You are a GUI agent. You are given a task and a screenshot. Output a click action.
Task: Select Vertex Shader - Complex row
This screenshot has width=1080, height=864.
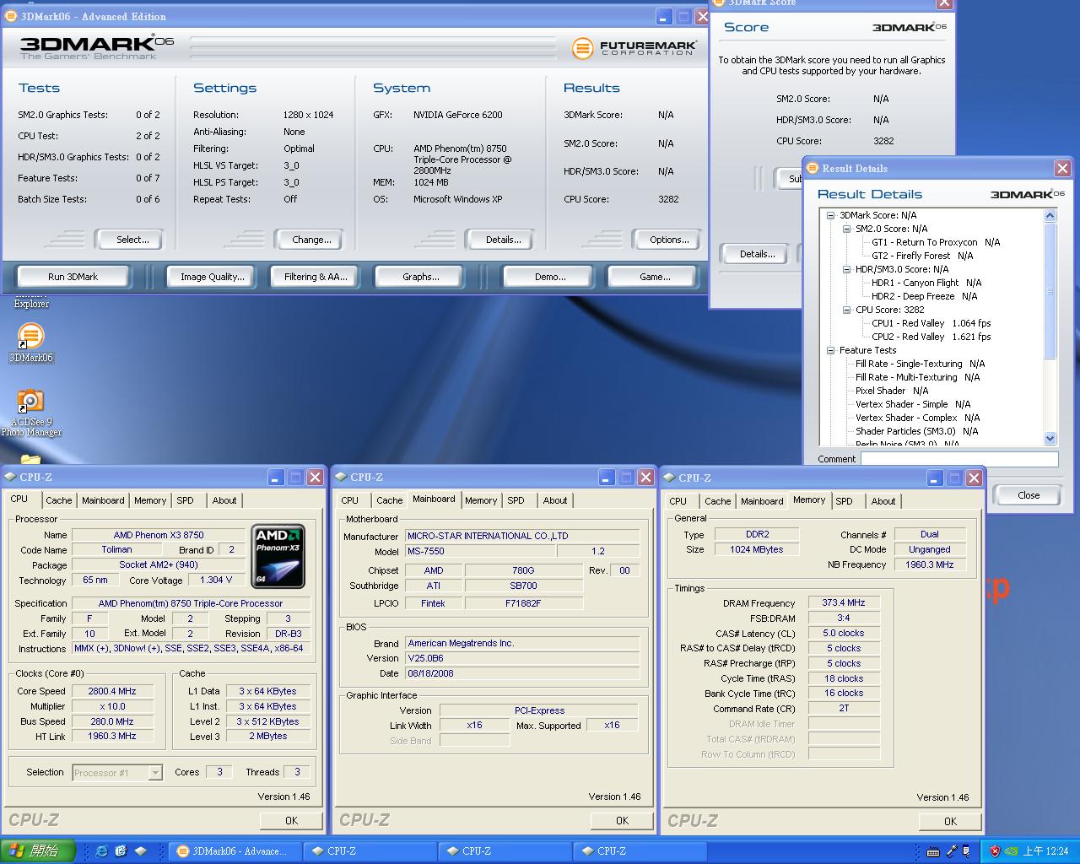(x=917, y=418)
